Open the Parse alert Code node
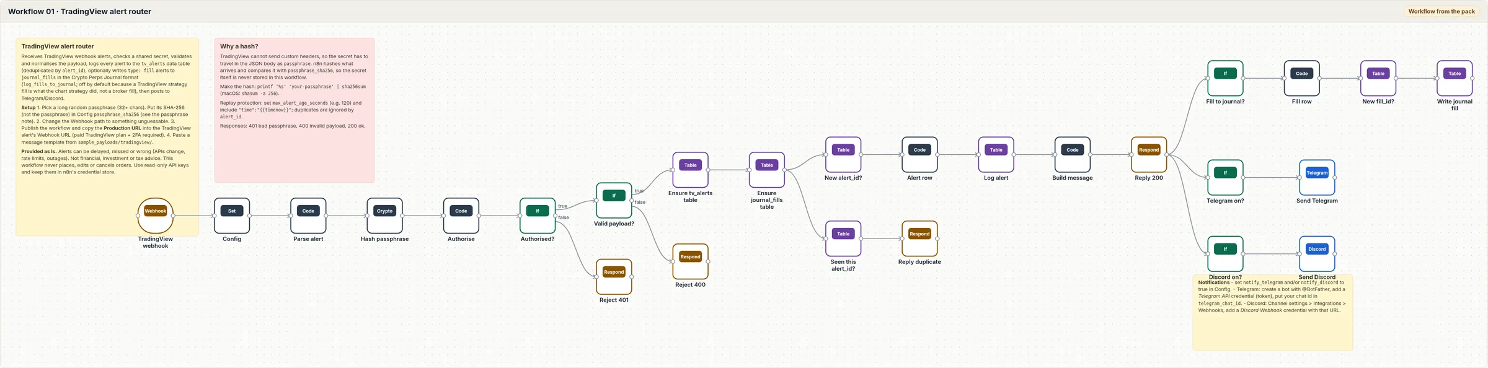This screenshot has width=1488, height=368. pos(308,216)
